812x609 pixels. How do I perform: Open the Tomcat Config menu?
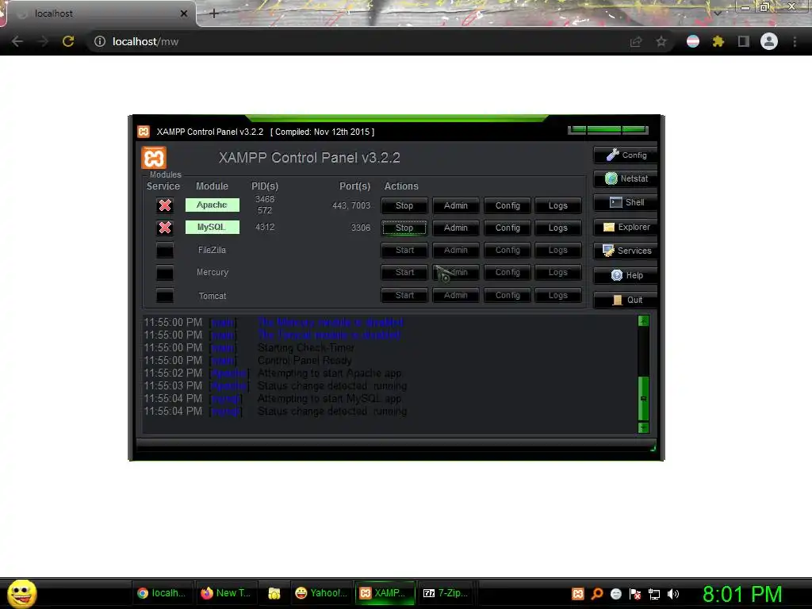pyautogui.click(x=507, y=295)
